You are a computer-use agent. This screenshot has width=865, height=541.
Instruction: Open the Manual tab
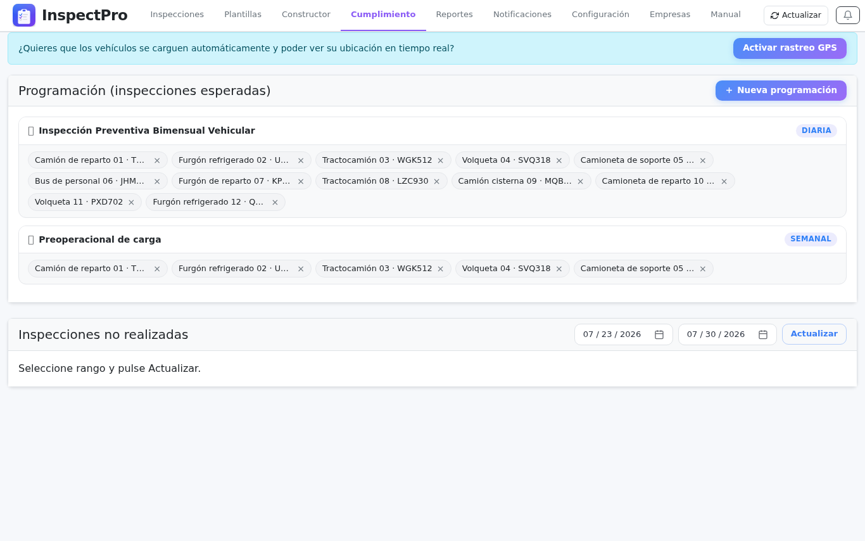(726, 15)
